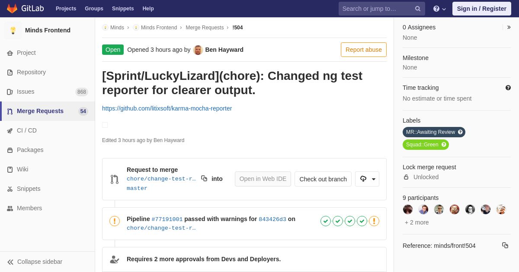Click the warning pipeline stage icon

pyautogui.click(x=374, y=221)
